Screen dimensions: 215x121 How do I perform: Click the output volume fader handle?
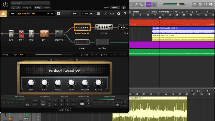(x=117, y=105)
